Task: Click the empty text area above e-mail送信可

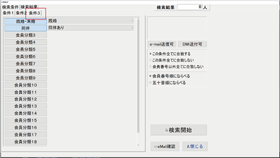Action: (x=177, y=28)
